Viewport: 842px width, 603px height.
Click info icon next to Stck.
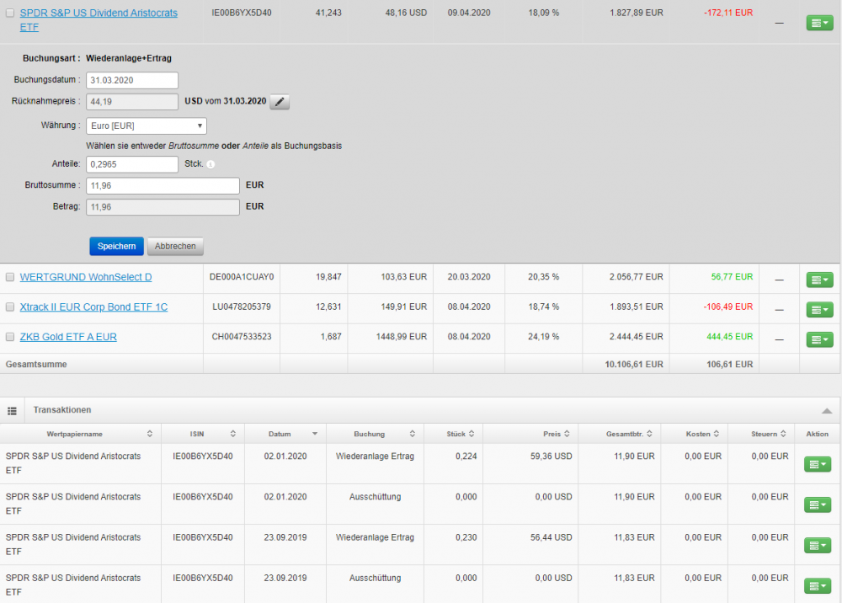pyautogui.click(x=210, y=164)
